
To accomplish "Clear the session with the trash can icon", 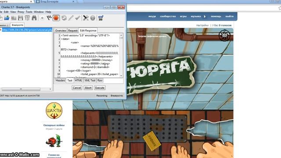I will click(27, 18).
